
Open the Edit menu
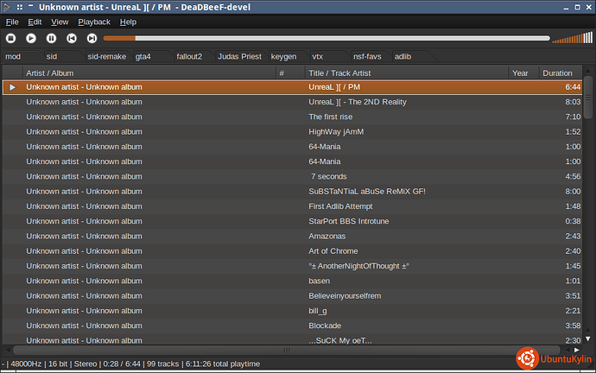35,22
